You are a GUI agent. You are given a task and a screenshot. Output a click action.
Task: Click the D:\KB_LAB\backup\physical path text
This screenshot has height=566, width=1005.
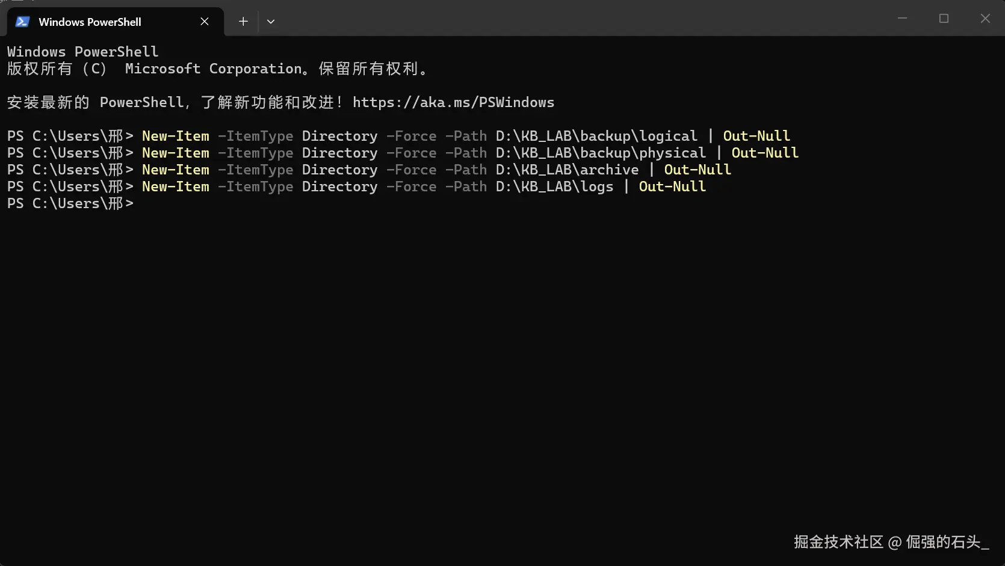click(x=601, y=153)
